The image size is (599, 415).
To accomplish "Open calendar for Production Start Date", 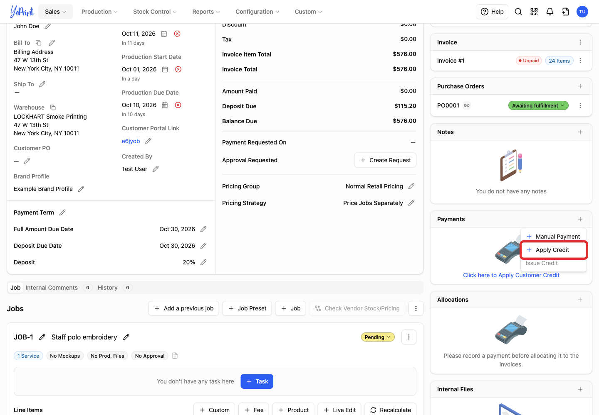I will tap(165, 69).
